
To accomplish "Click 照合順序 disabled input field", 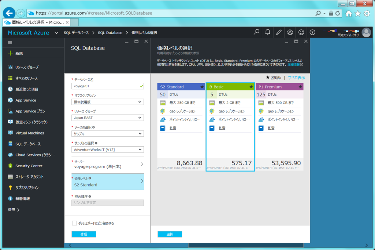I will (108, 203).
